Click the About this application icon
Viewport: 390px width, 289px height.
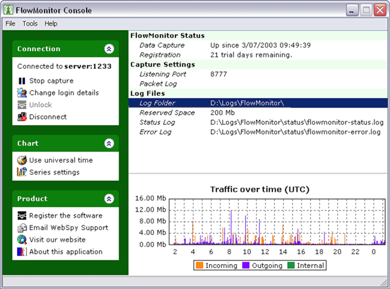click(22, 252)
